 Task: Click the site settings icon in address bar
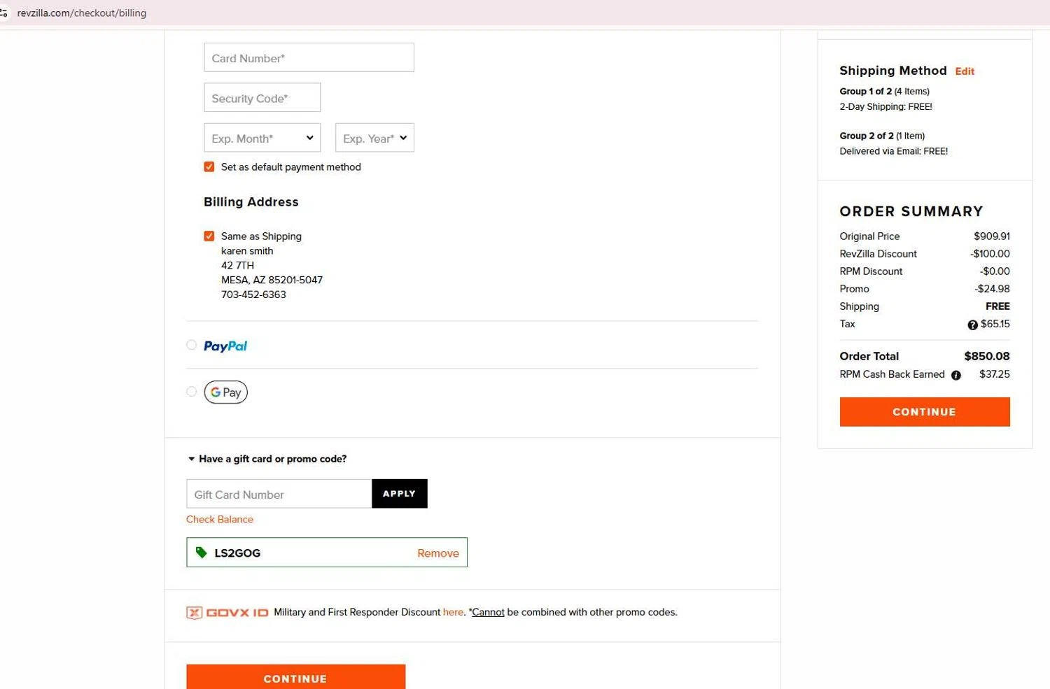tap(4, 13)
